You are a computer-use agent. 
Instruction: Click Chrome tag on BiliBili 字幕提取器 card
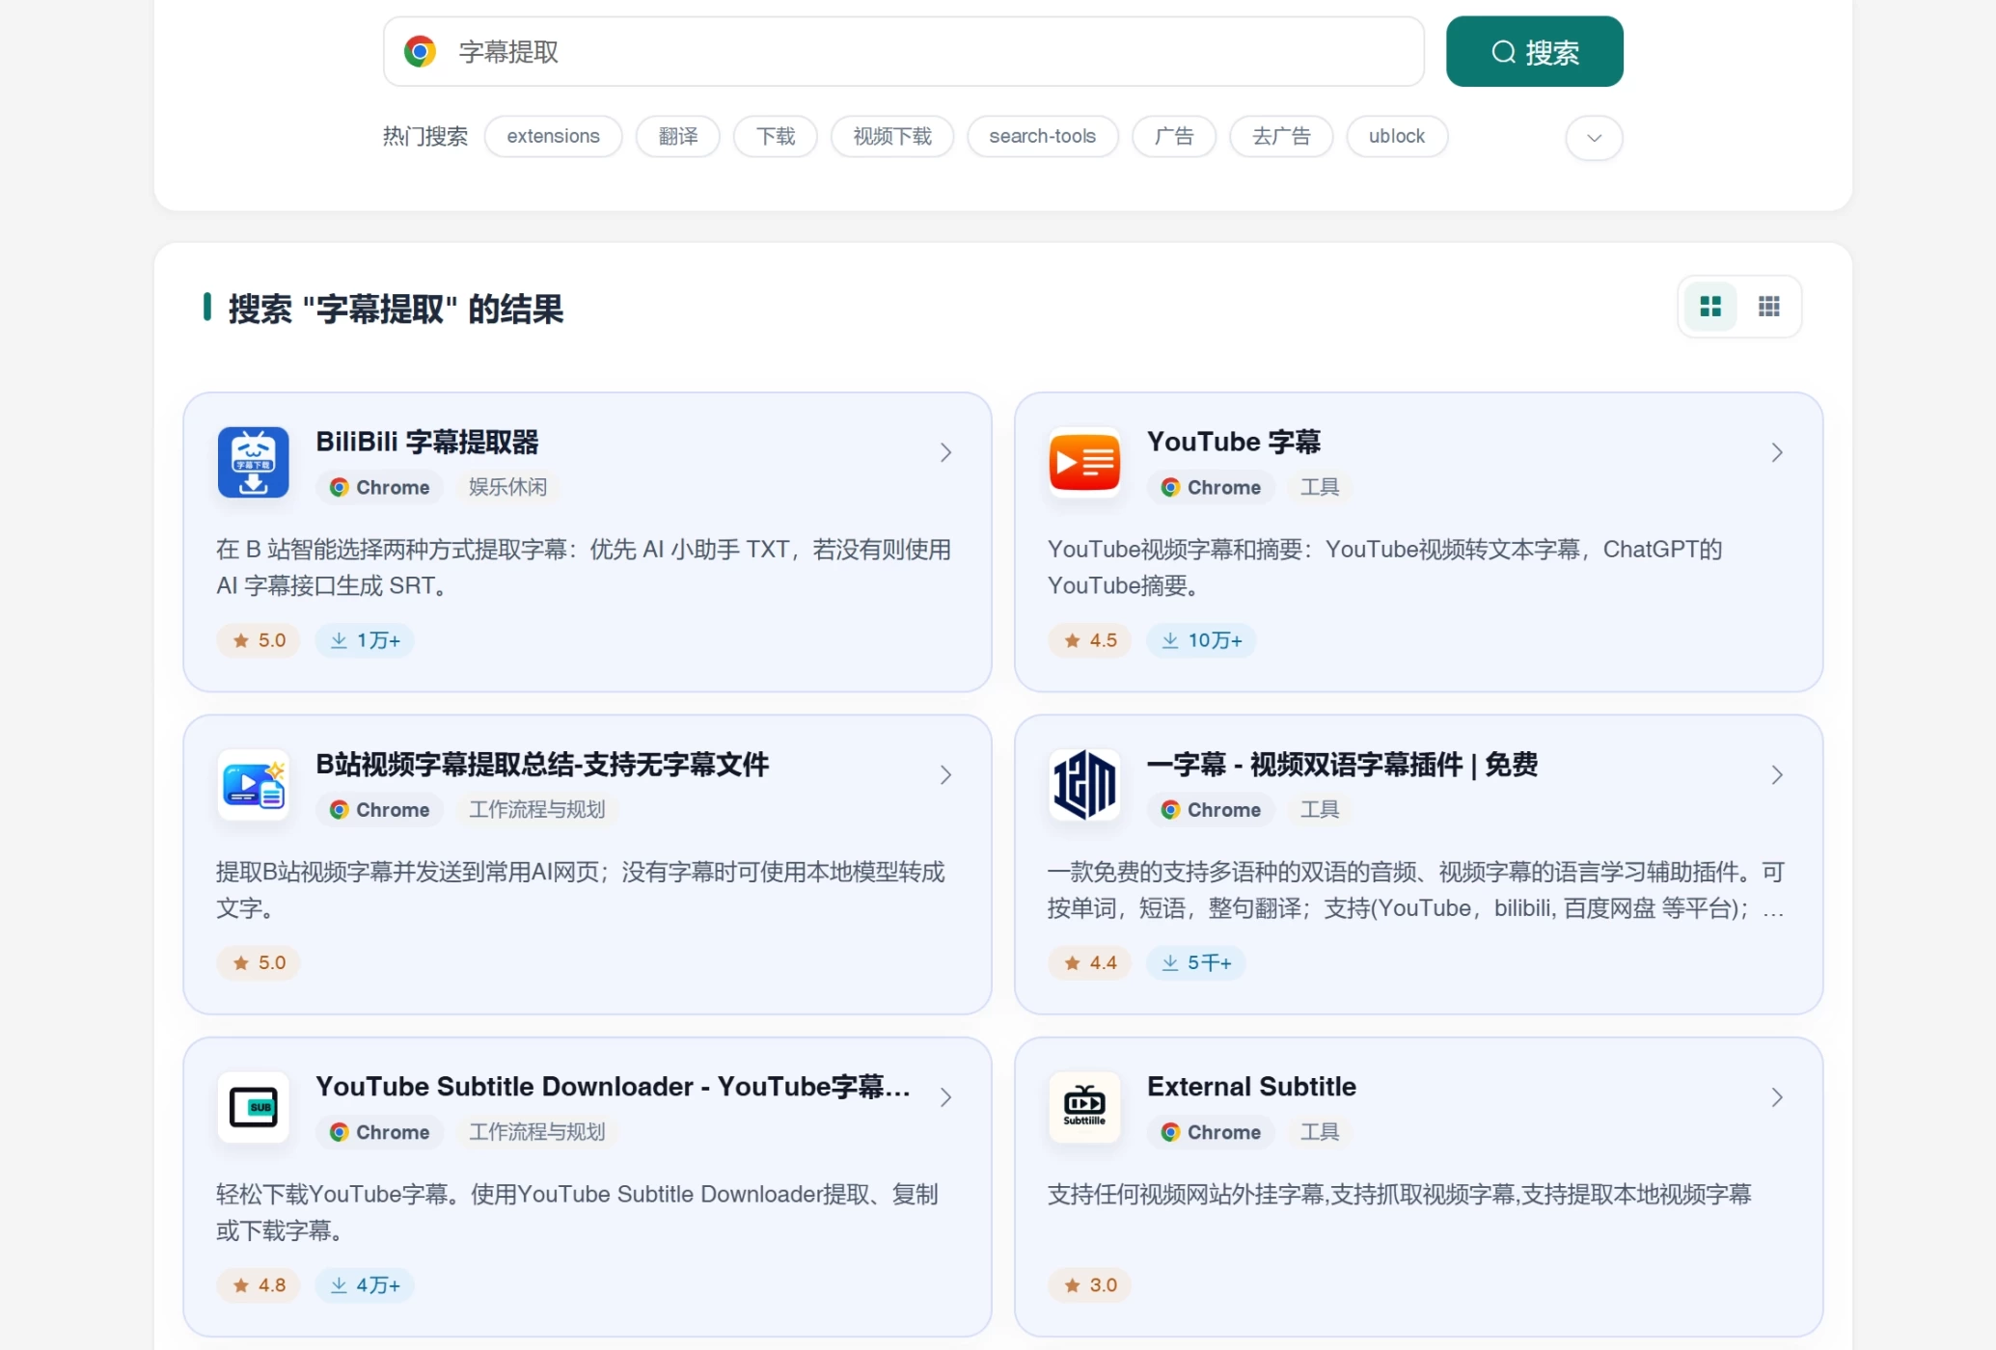[380, 487]
